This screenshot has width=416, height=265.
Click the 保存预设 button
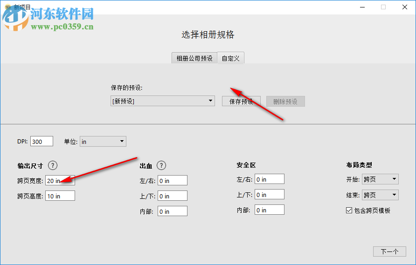(241, 101)
